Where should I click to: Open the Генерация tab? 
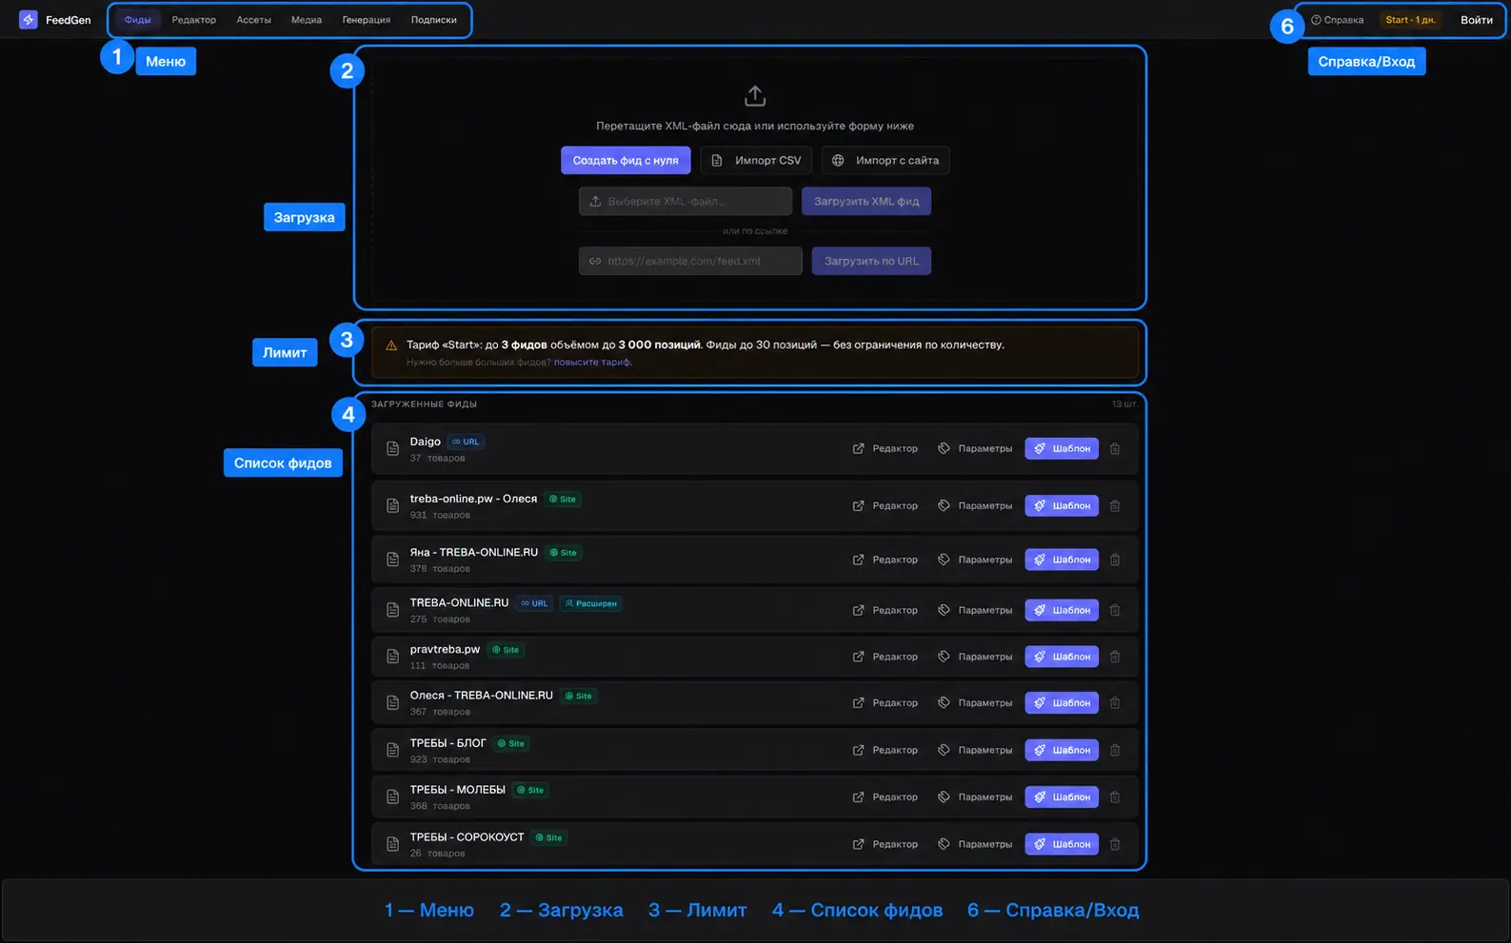[x=367, y=20]
